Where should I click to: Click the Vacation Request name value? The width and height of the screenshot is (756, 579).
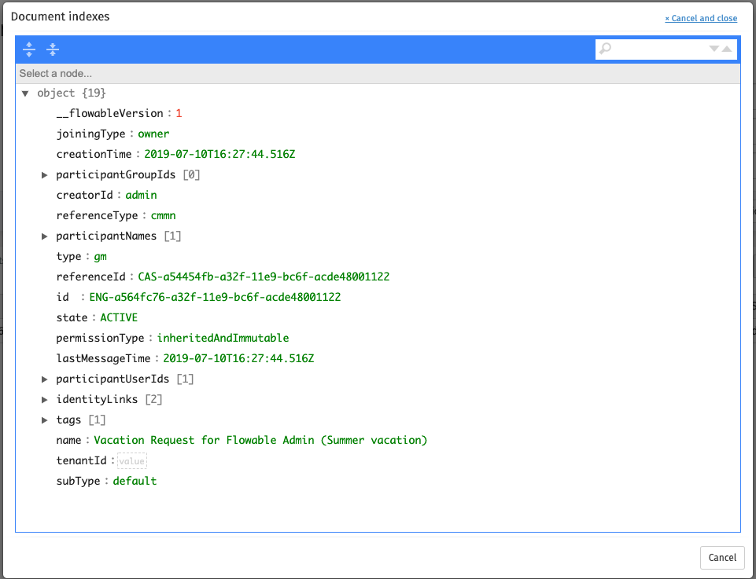(260, 441)
